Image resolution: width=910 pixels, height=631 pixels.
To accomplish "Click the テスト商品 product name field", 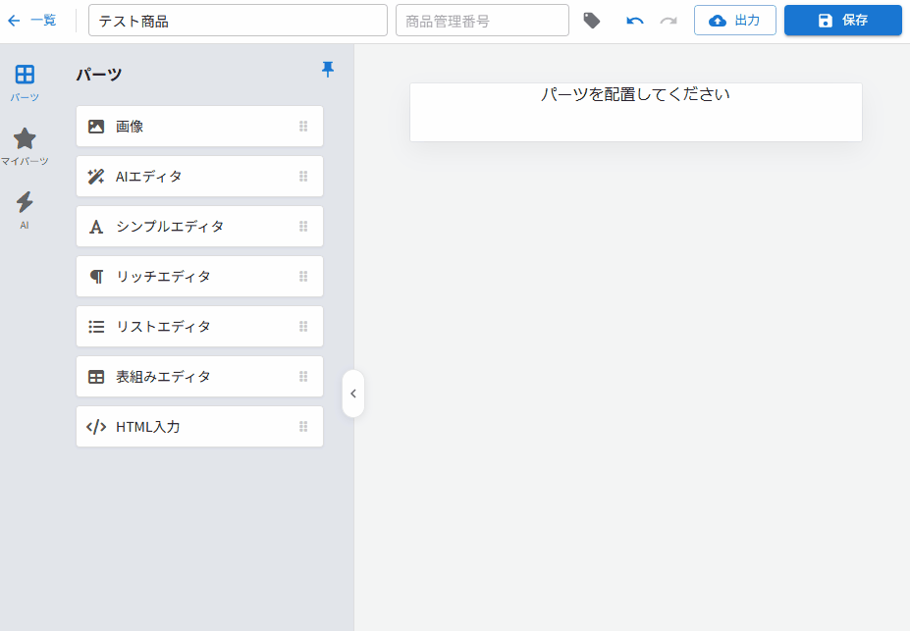I will pos(236,19).
